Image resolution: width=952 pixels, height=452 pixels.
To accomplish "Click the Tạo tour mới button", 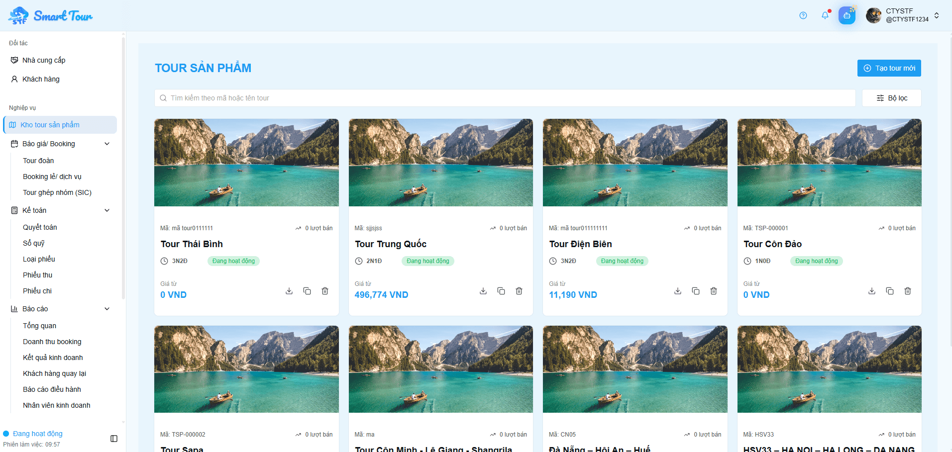I will 889,68.
